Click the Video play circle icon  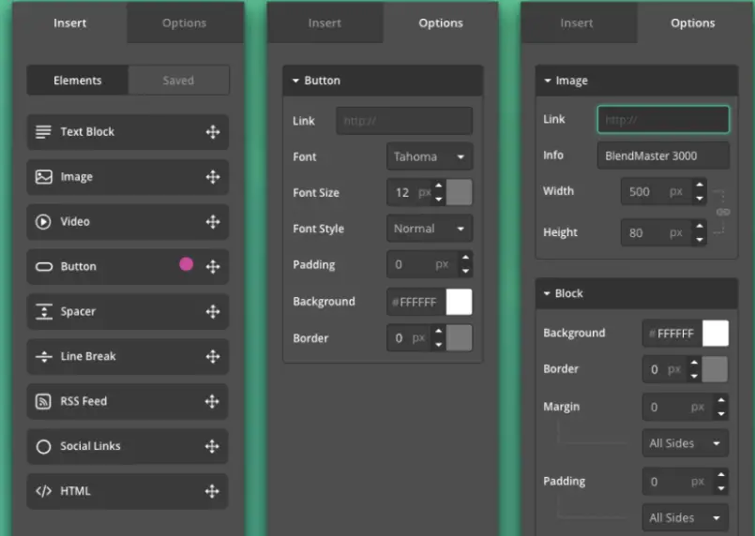(x=43, y=222)
